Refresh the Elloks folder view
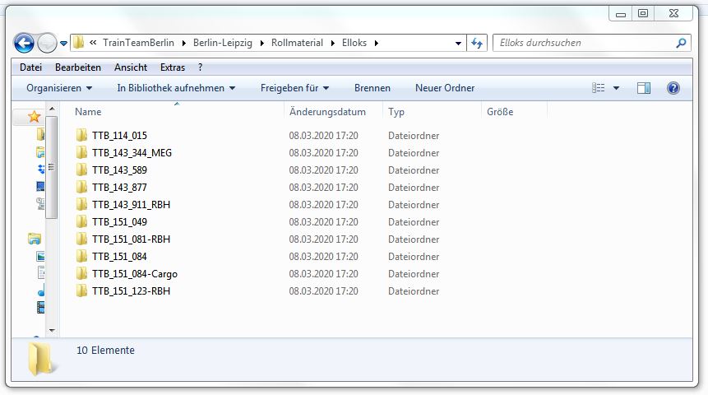This screenshot has height=395, width=708. pos(477,43)
